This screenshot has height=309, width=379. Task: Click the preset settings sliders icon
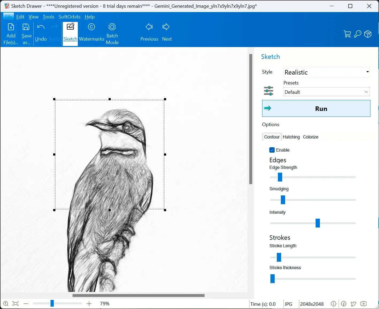coord(268,91)
